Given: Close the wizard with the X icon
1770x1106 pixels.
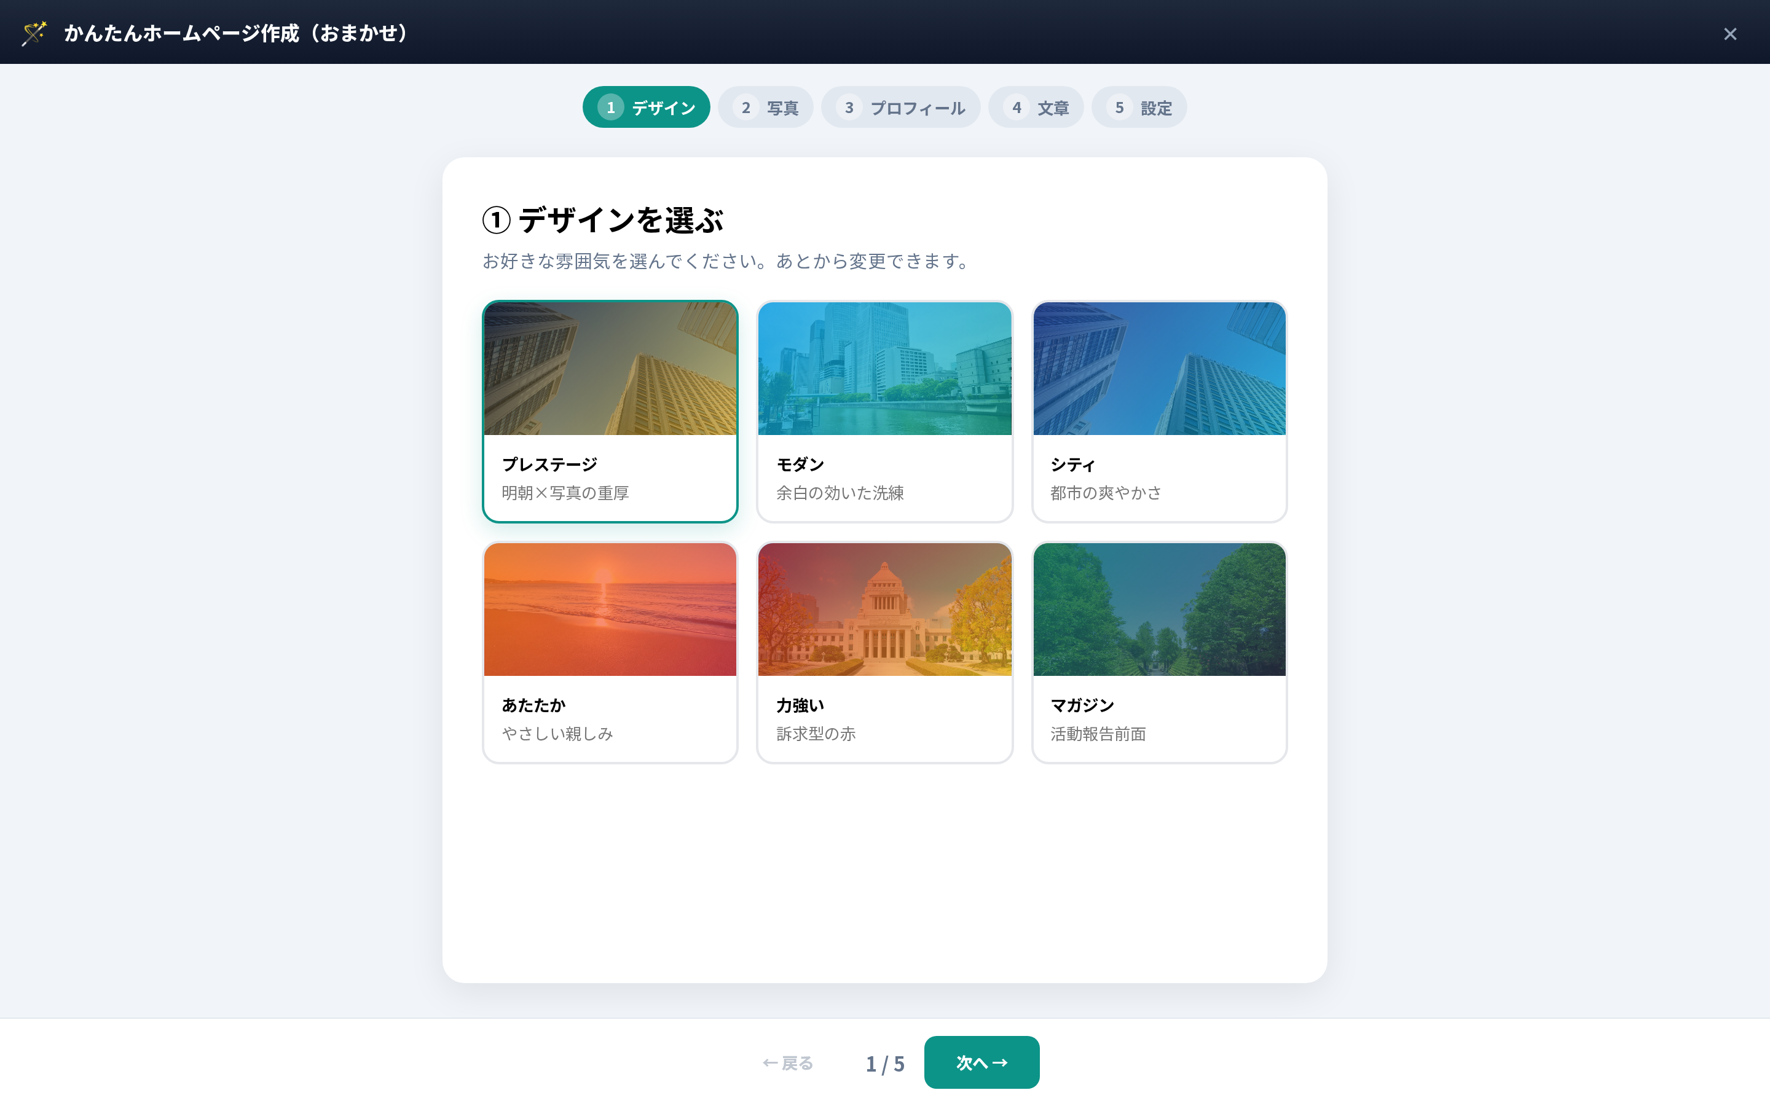Looking at the screenshot, I should (x=1730, y=34).
